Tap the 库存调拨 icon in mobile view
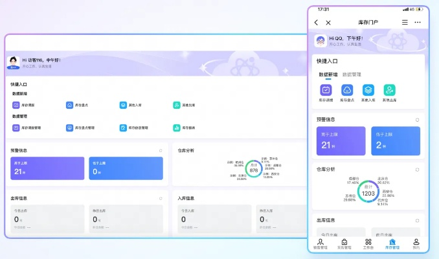 click(x=325, y=91)
